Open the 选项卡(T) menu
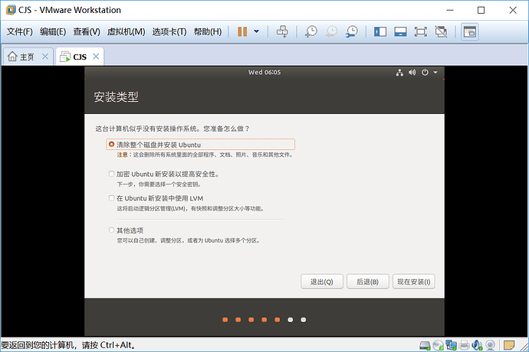The width and height of the screenshot is (529, 352). [169, 31]
